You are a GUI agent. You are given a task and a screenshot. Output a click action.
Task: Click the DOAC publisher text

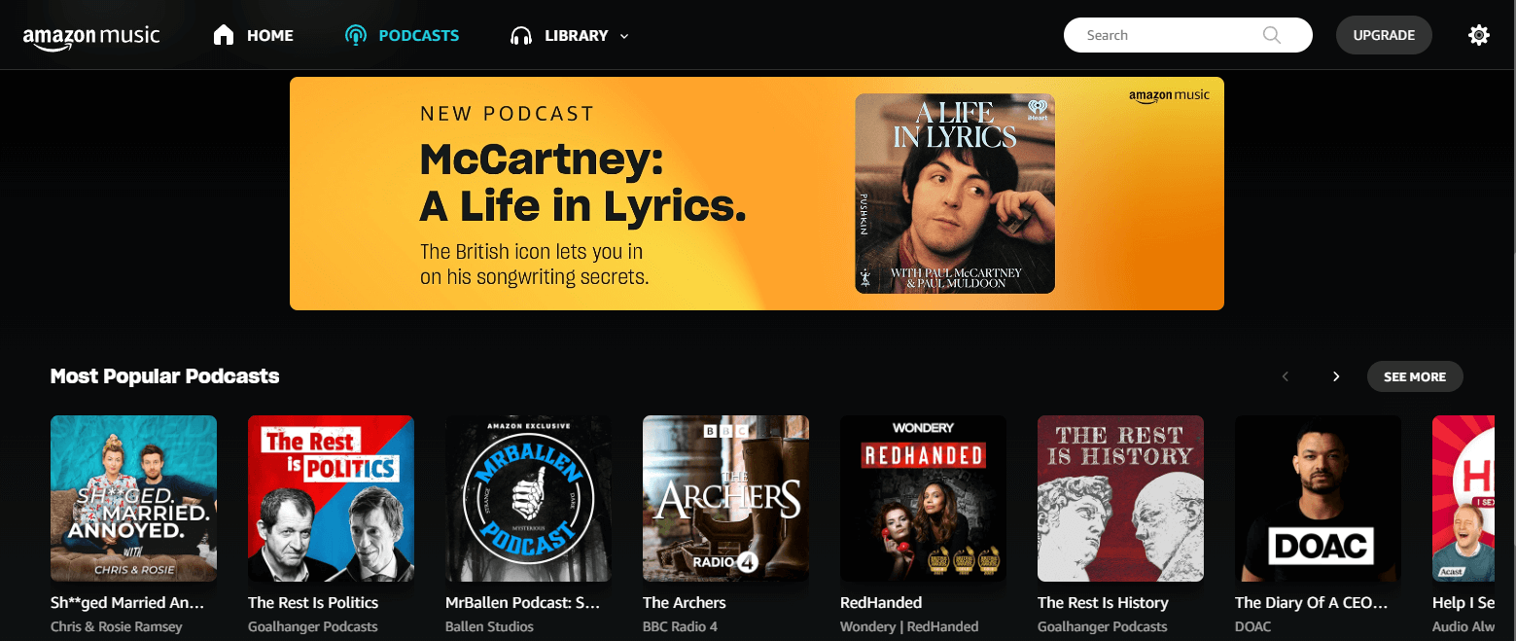point(1252,627)
